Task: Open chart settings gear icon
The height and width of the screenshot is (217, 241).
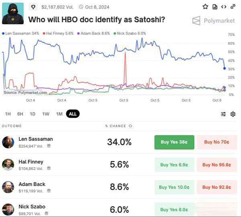Action: (x=233, y=114)
